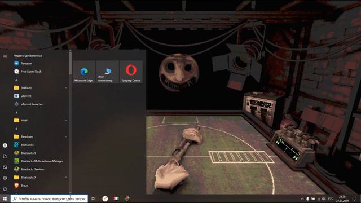
Task: Open Yandex browser from the taskbar
Action: tap(105, 198)
